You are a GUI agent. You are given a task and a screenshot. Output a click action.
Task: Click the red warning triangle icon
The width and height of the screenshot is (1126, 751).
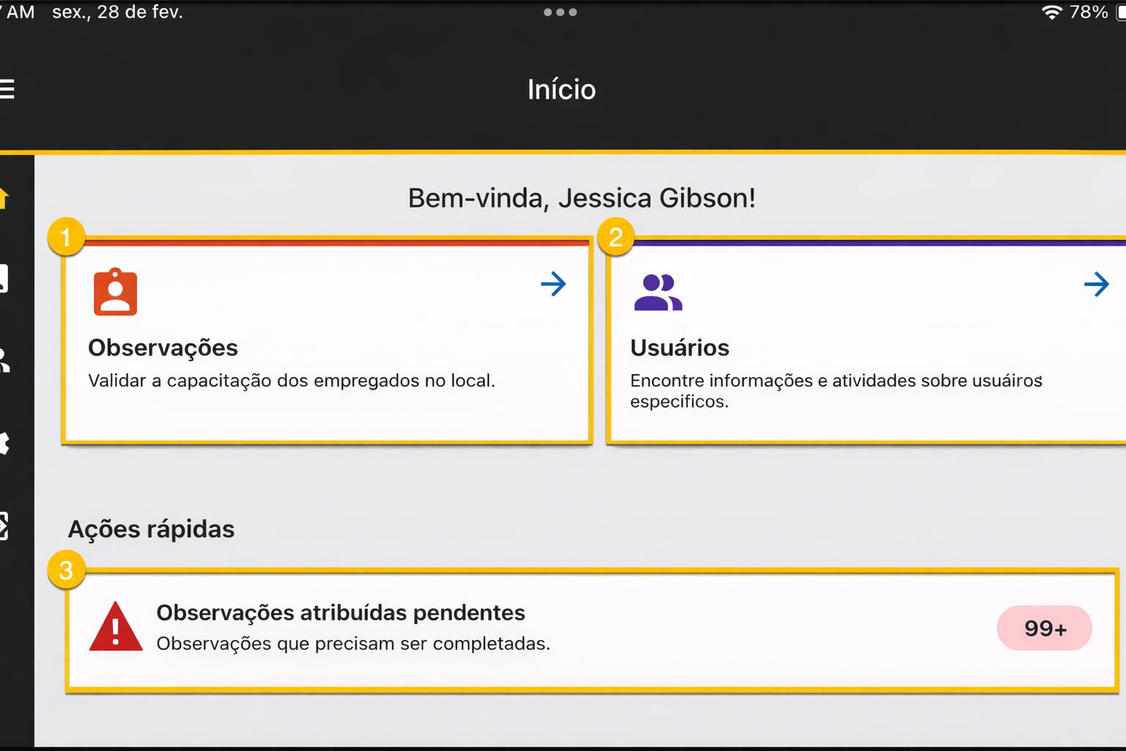pos(116,628)
